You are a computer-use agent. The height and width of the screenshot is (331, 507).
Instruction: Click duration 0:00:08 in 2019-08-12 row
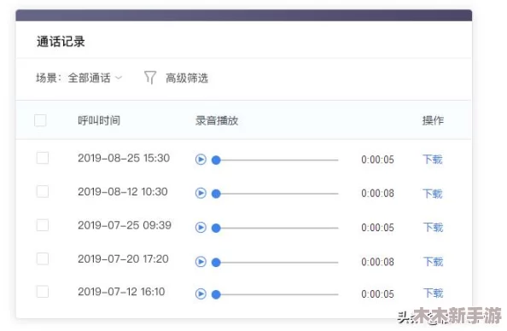click(x=377, y=194)
